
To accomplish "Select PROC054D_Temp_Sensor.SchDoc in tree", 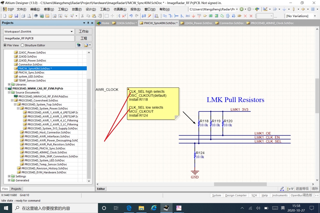I will (46, 164).
